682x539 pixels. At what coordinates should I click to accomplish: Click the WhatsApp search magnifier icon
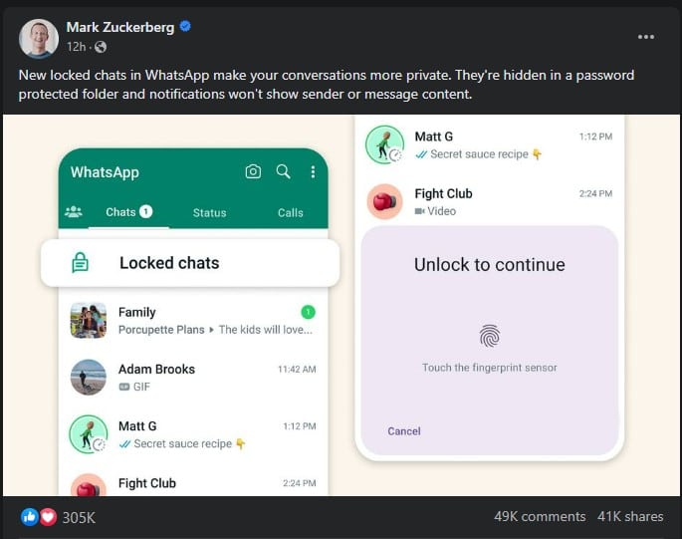tap(284, 172)
